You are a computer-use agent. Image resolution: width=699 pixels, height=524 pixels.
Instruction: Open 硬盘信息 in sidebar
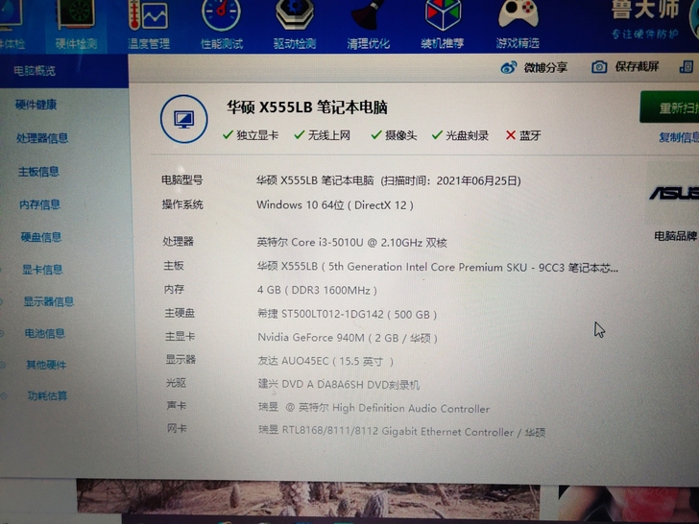(x=41, y=237)
